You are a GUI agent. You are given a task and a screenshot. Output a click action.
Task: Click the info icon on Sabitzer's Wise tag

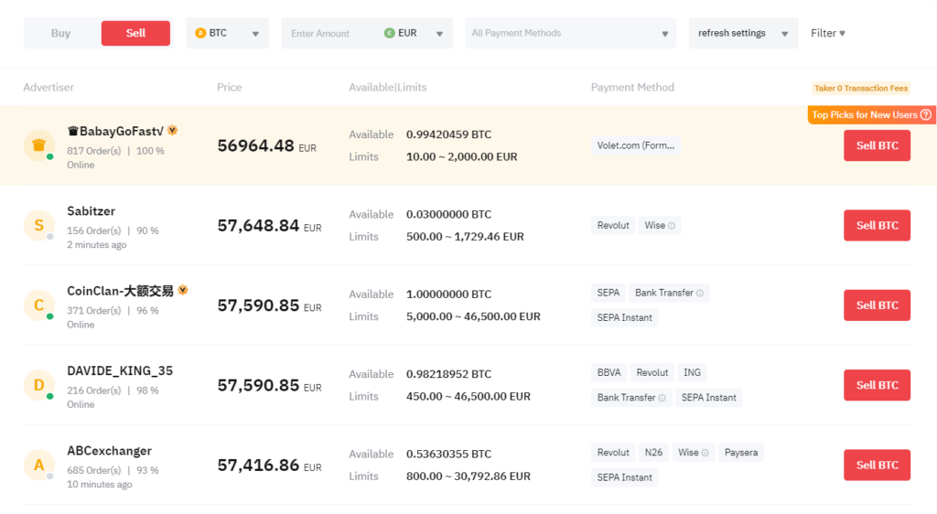[672, 226]
